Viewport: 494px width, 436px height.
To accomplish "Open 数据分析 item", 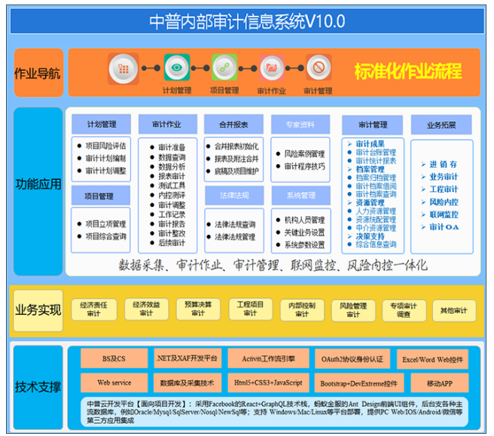I will (x=172, y=166).
